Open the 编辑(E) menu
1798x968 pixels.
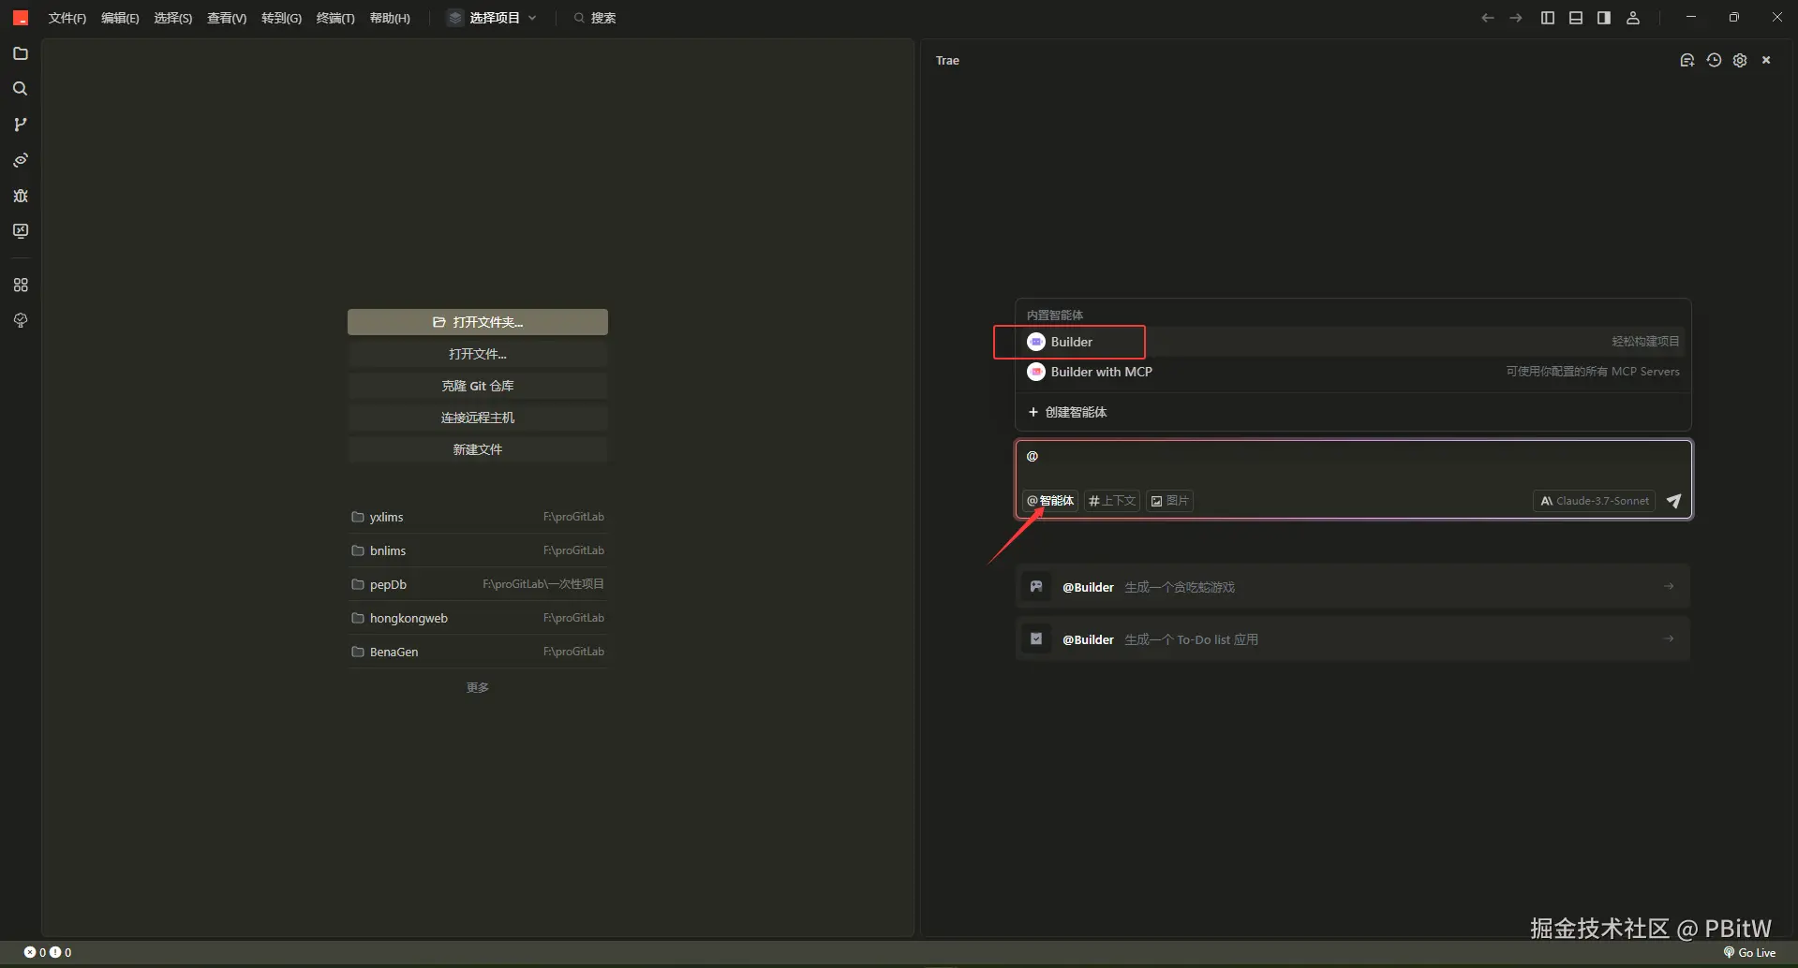click(x=120, y=18)
